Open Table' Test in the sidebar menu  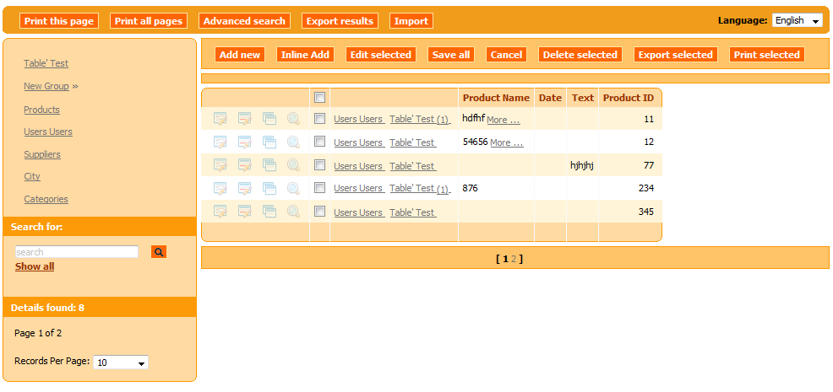click(x=46, y=63)
